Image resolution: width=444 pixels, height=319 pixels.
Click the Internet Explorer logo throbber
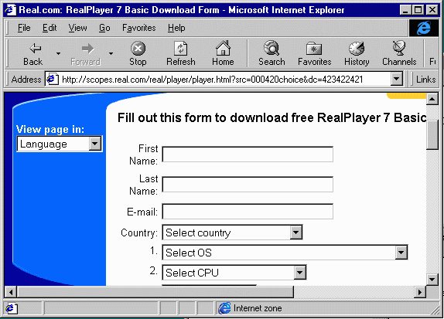coord(424,29)
